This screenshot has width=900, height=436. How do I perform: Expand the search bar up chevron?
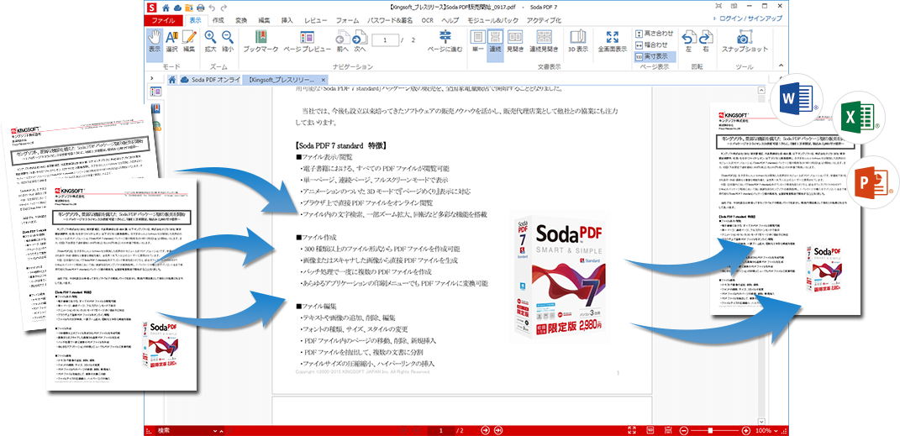click(x=223, y=430)
